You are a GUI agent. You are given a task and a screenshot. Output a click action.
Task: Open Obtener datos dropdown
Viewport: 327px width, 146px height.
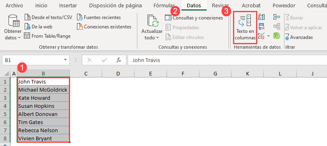pyautogui.click(x=13, y=27)
